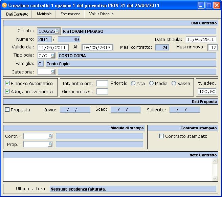
Task: Click the Mesi rinnovo field
Action: pyautogui.click(x=213, y=47)
